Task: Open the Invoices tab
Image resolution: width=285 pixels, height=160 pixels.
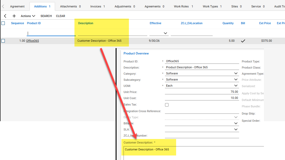Action: (x=98, y=6)
